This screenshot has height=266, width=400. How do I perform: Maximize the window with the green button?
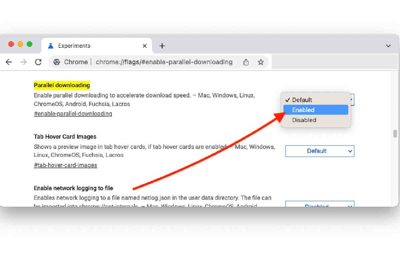point(29,44)
